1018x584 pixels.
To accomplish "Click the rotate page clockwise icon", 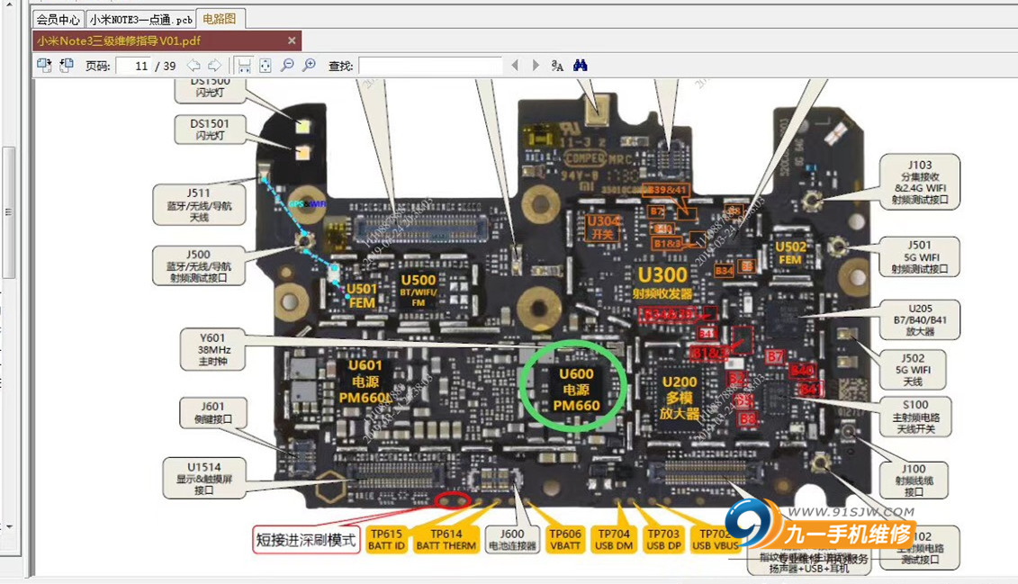I will click(x=44, y=65).
